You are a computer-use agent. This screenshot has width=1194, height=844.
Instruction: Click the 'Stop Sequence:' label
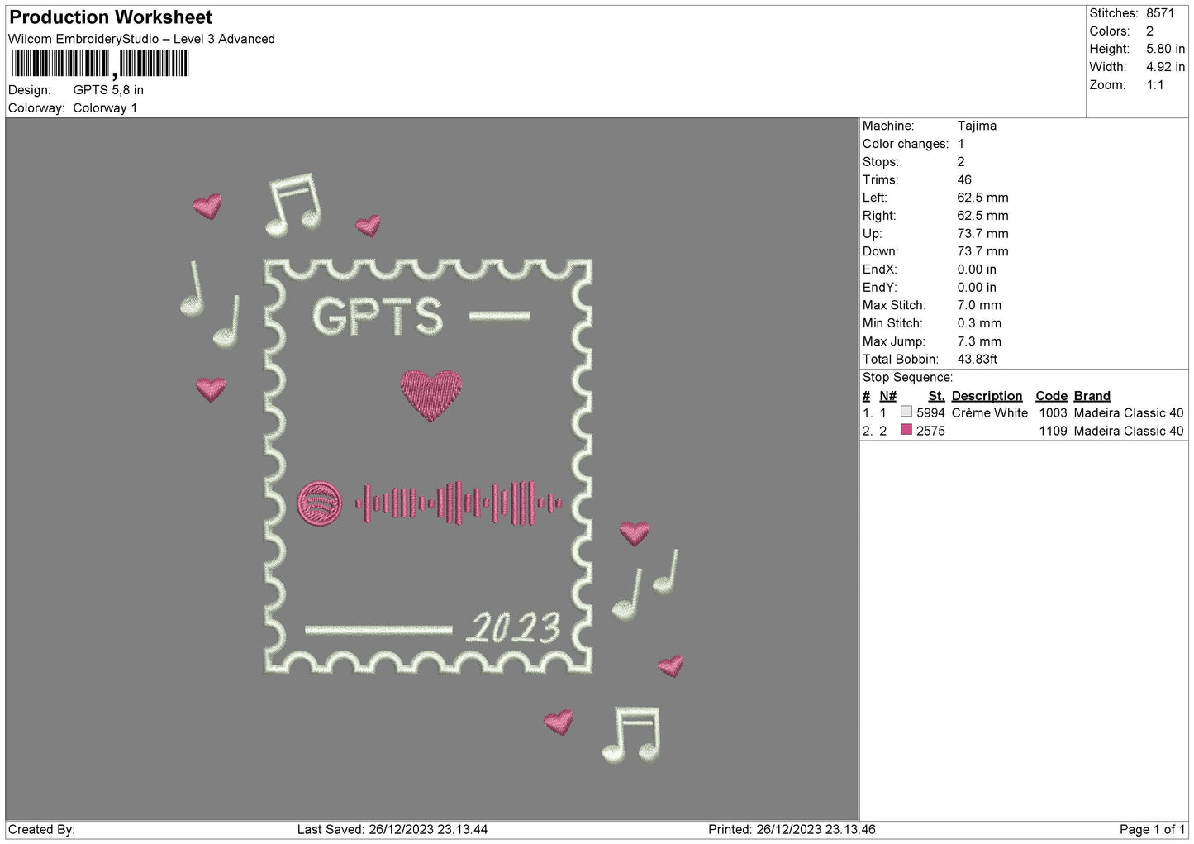pyautogui.click(x=907, y=377)
